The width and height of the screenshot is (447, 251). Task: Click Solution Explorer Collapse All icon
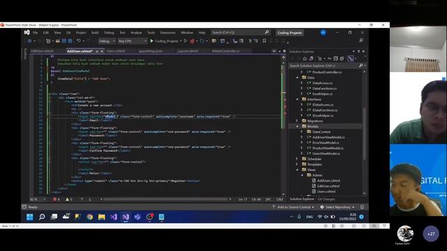[335, 59]
